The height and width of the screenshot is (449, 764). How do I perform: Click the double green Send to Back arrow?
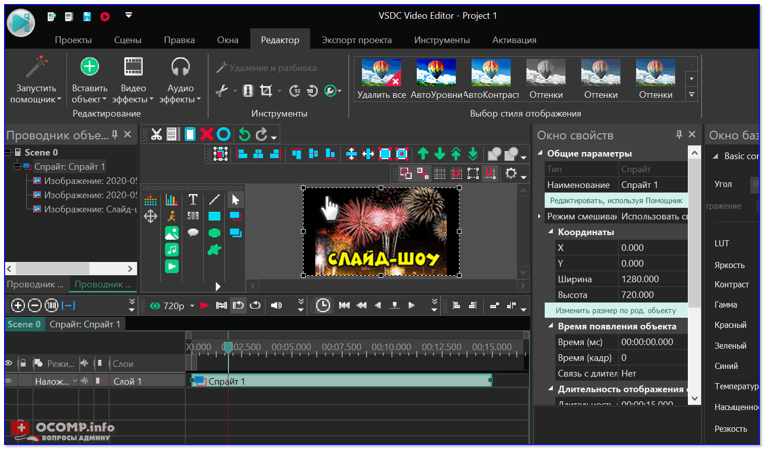point(473,154)
